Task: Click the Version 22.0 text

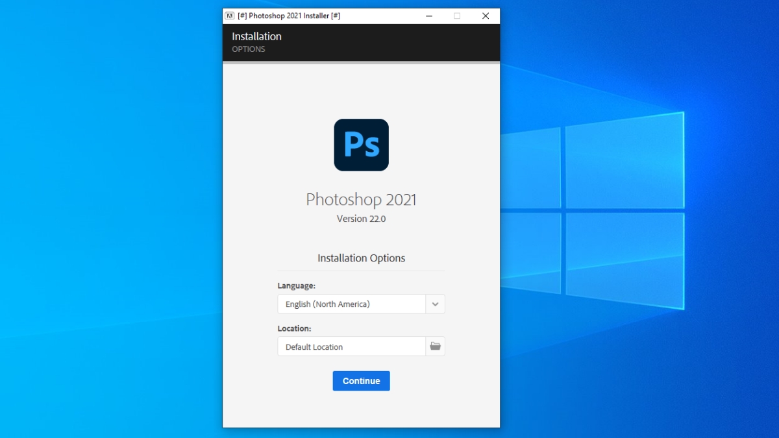Action: 361,219
